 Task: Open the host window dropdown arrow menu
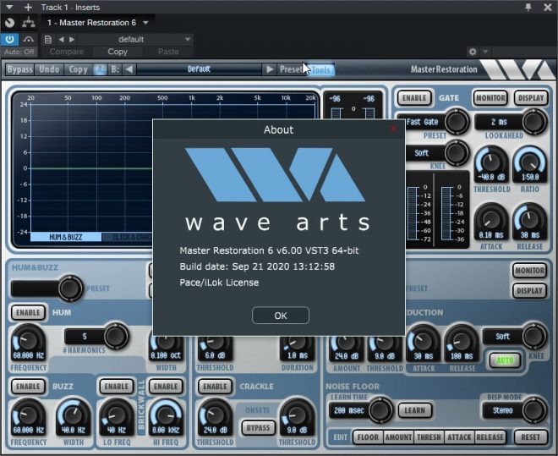[x=9, y=7]
